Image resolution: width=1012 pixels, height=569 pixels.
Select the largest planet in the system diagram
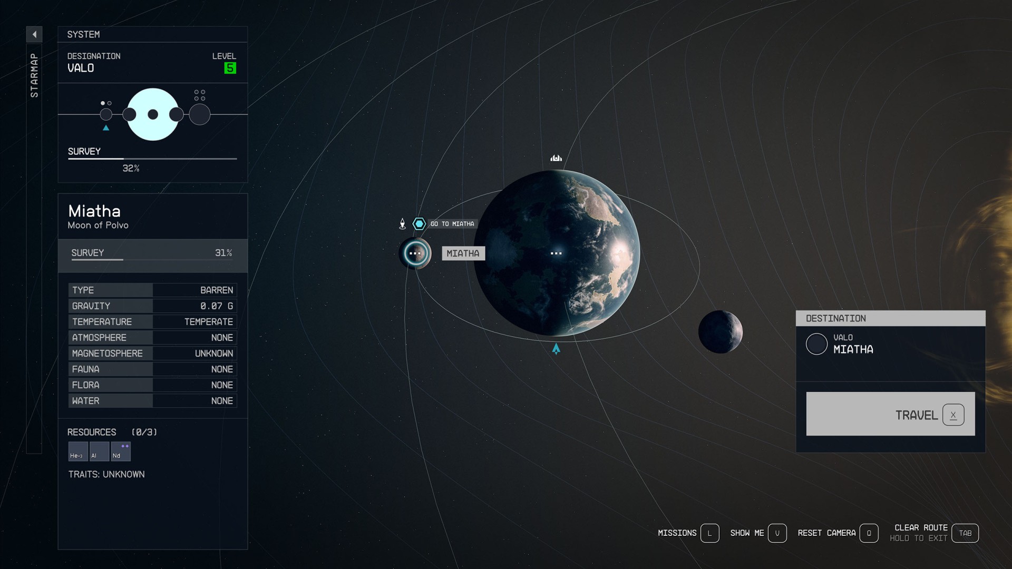(x=200, y=114)
